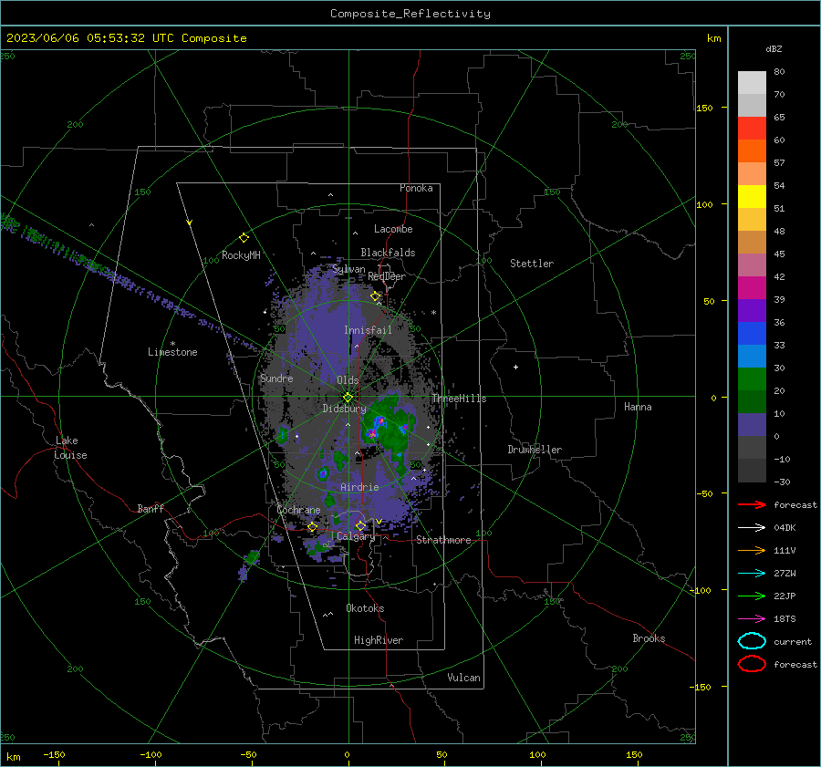Click the HighRiver town label
The width and height of the screenshot is (821, 767).
click(x=379, y=640)
